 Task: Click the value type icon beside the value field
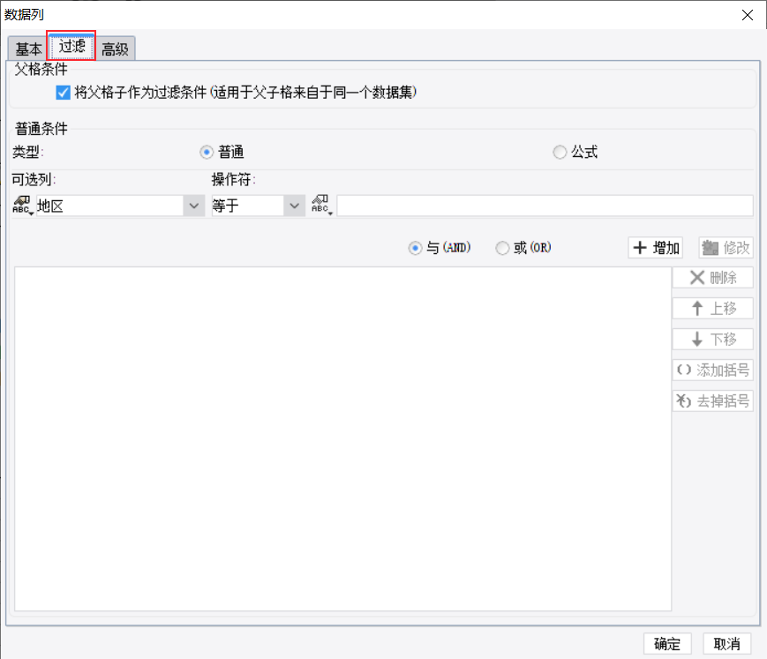[x=321, y=205]
